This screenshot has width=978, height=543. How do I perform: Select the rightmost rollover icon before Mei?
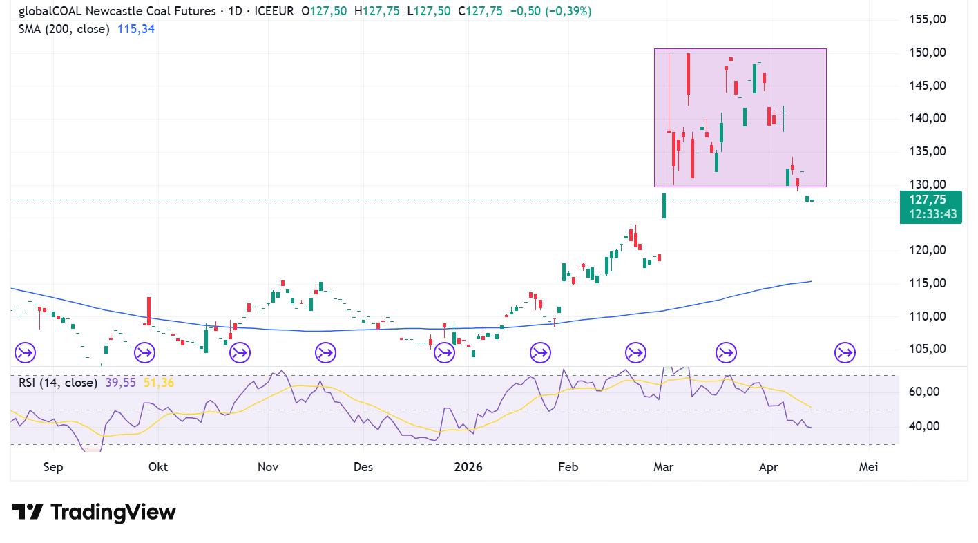[845, 354]
